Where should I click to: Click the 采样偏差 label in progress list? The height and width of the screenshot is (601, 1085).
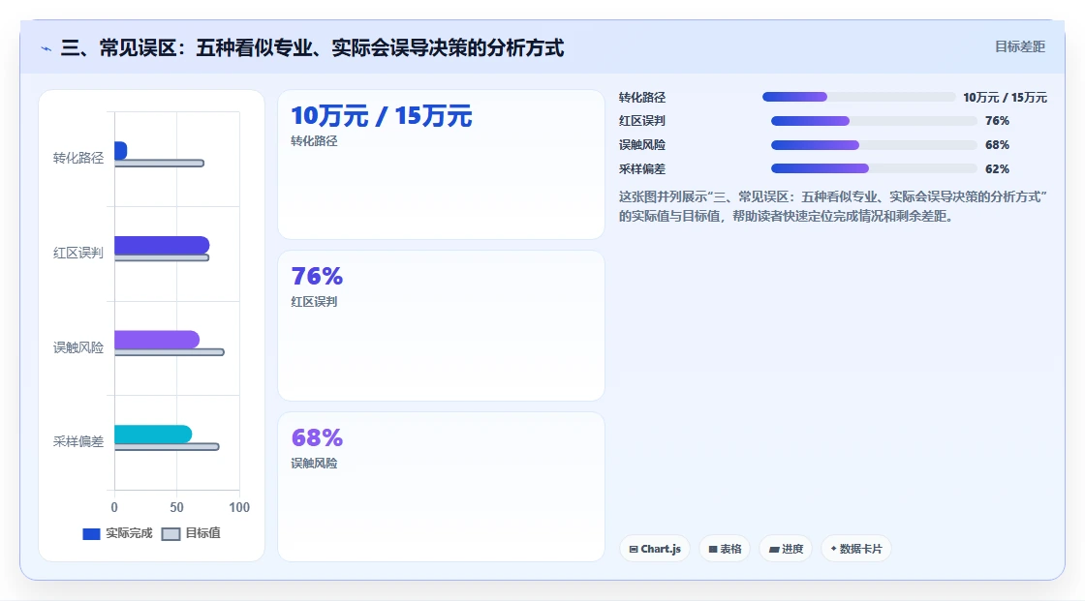(642, 169)
